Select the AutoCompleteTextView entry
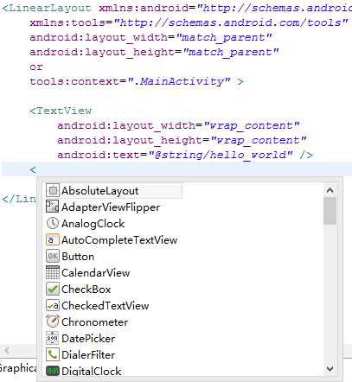Screen dimensions: 352x382 [119, 240]
